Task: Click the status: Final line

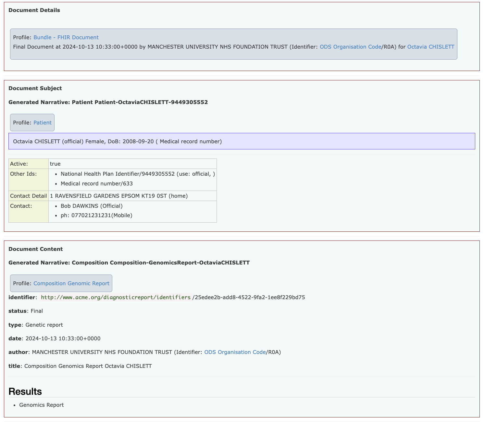Action: (x=26, y=311)
